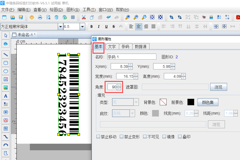Toggle italic text formatting
The width and height of the screenshot is (240, 160).
coord(99,27)
